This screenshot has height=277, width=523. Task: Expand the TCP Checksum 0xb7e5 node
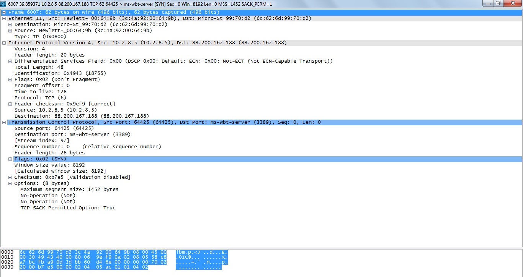point(10,177)
